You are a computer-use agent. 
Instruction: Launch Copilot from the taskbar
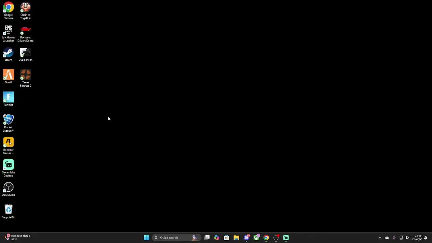pyautogui.click(x=217, y=238)
